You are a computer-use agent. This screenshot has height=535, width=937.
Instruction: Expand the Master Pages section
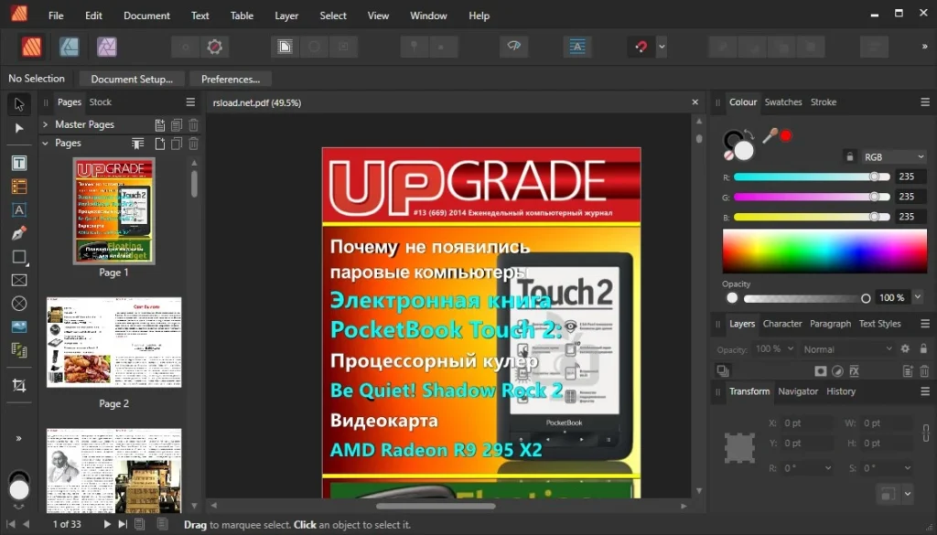(46, 124)
